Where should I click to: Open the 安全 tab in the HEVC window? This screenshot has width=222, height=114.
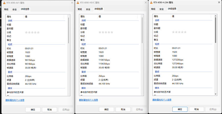click(x=88, y=9)
